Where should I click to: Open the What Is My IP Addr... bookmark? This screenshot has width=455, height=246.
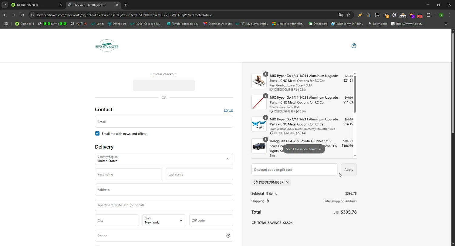point(347,24)
